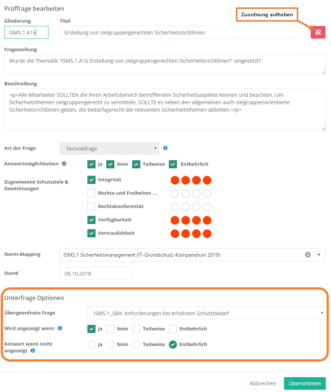Click the red unlink assignment icon
Image resolution: width=331 pixels, height=392 pixels.
click(x=318, y=32)
